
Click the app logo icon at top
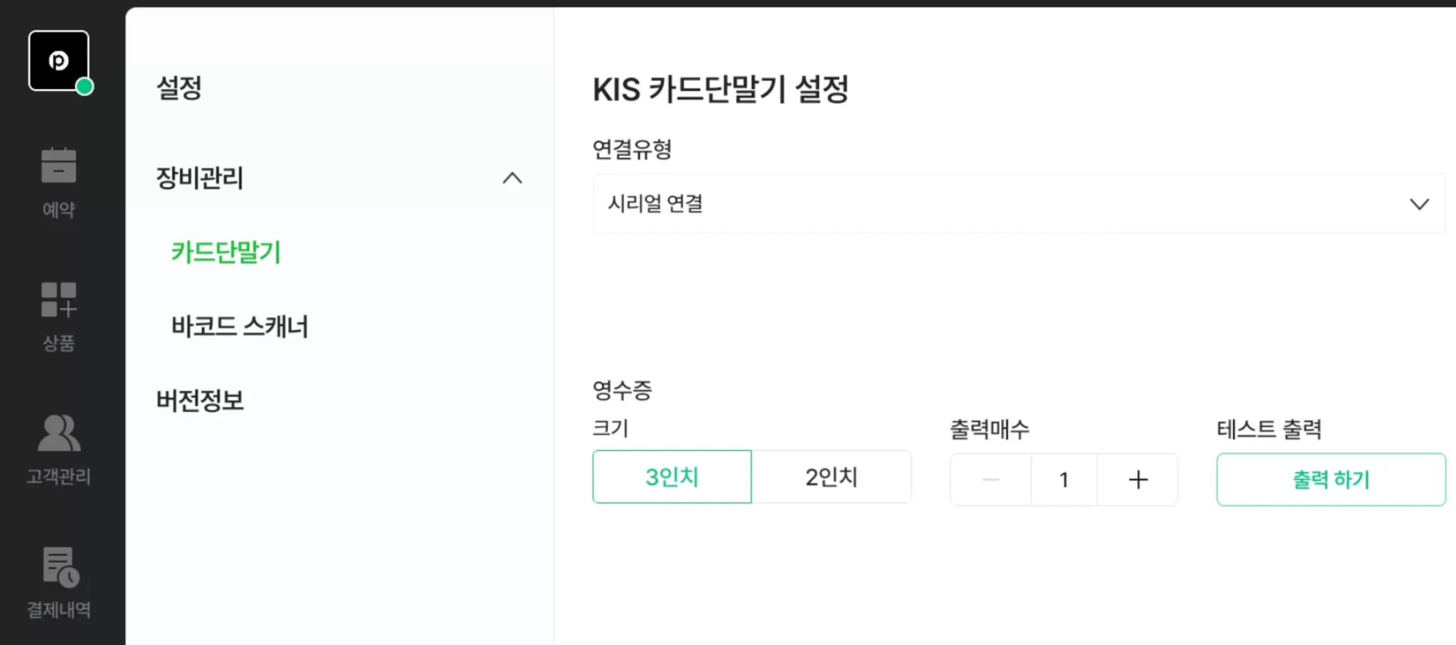[x=58, y=60]
